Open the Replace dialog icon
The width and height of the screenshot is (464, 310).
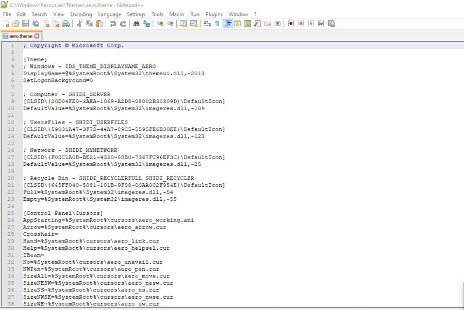pos(146,24)
